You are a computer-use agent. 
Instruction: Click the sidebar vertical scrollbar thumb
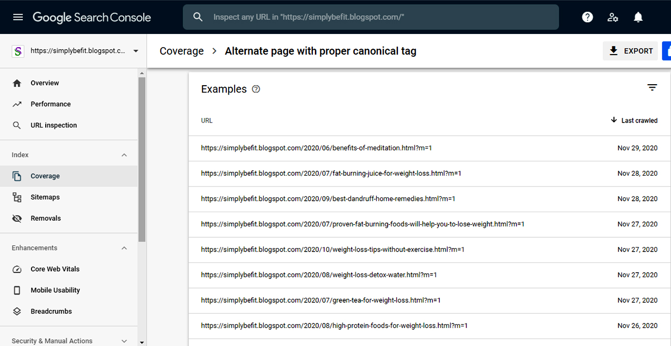click(x=142, y=159)
